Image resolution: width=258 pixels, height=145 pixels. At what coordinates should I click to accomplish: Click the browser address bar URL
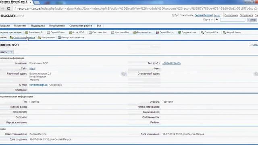[x=135, y=8]
